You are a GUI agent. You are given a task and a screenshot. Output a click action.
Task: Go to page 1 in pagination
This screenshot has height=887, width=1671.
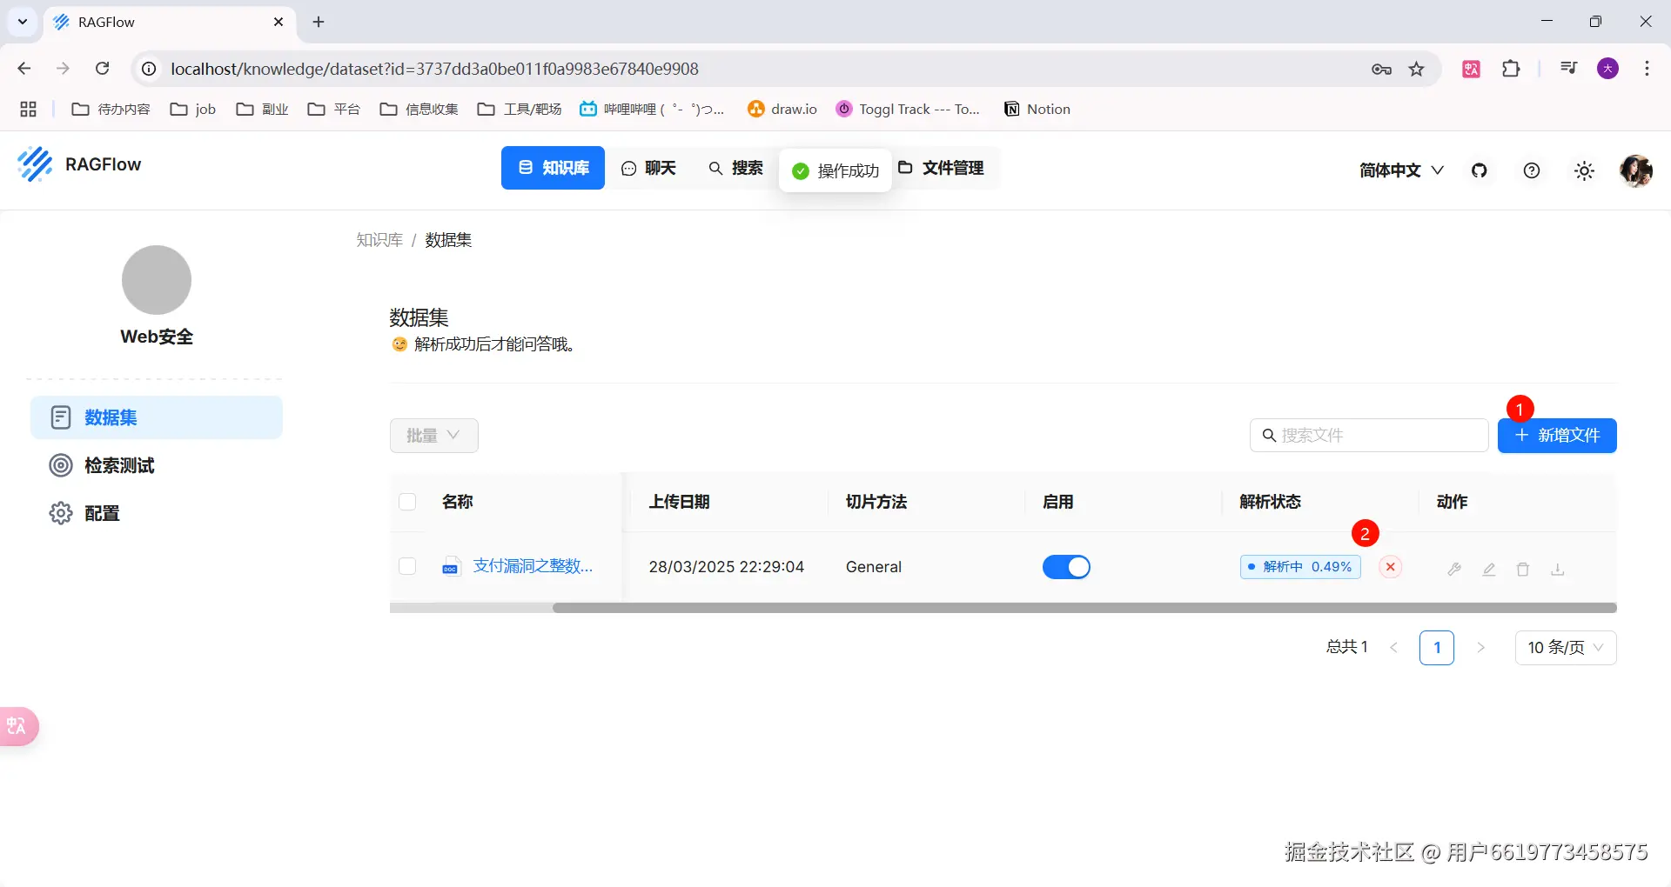tap(1437, 648)
